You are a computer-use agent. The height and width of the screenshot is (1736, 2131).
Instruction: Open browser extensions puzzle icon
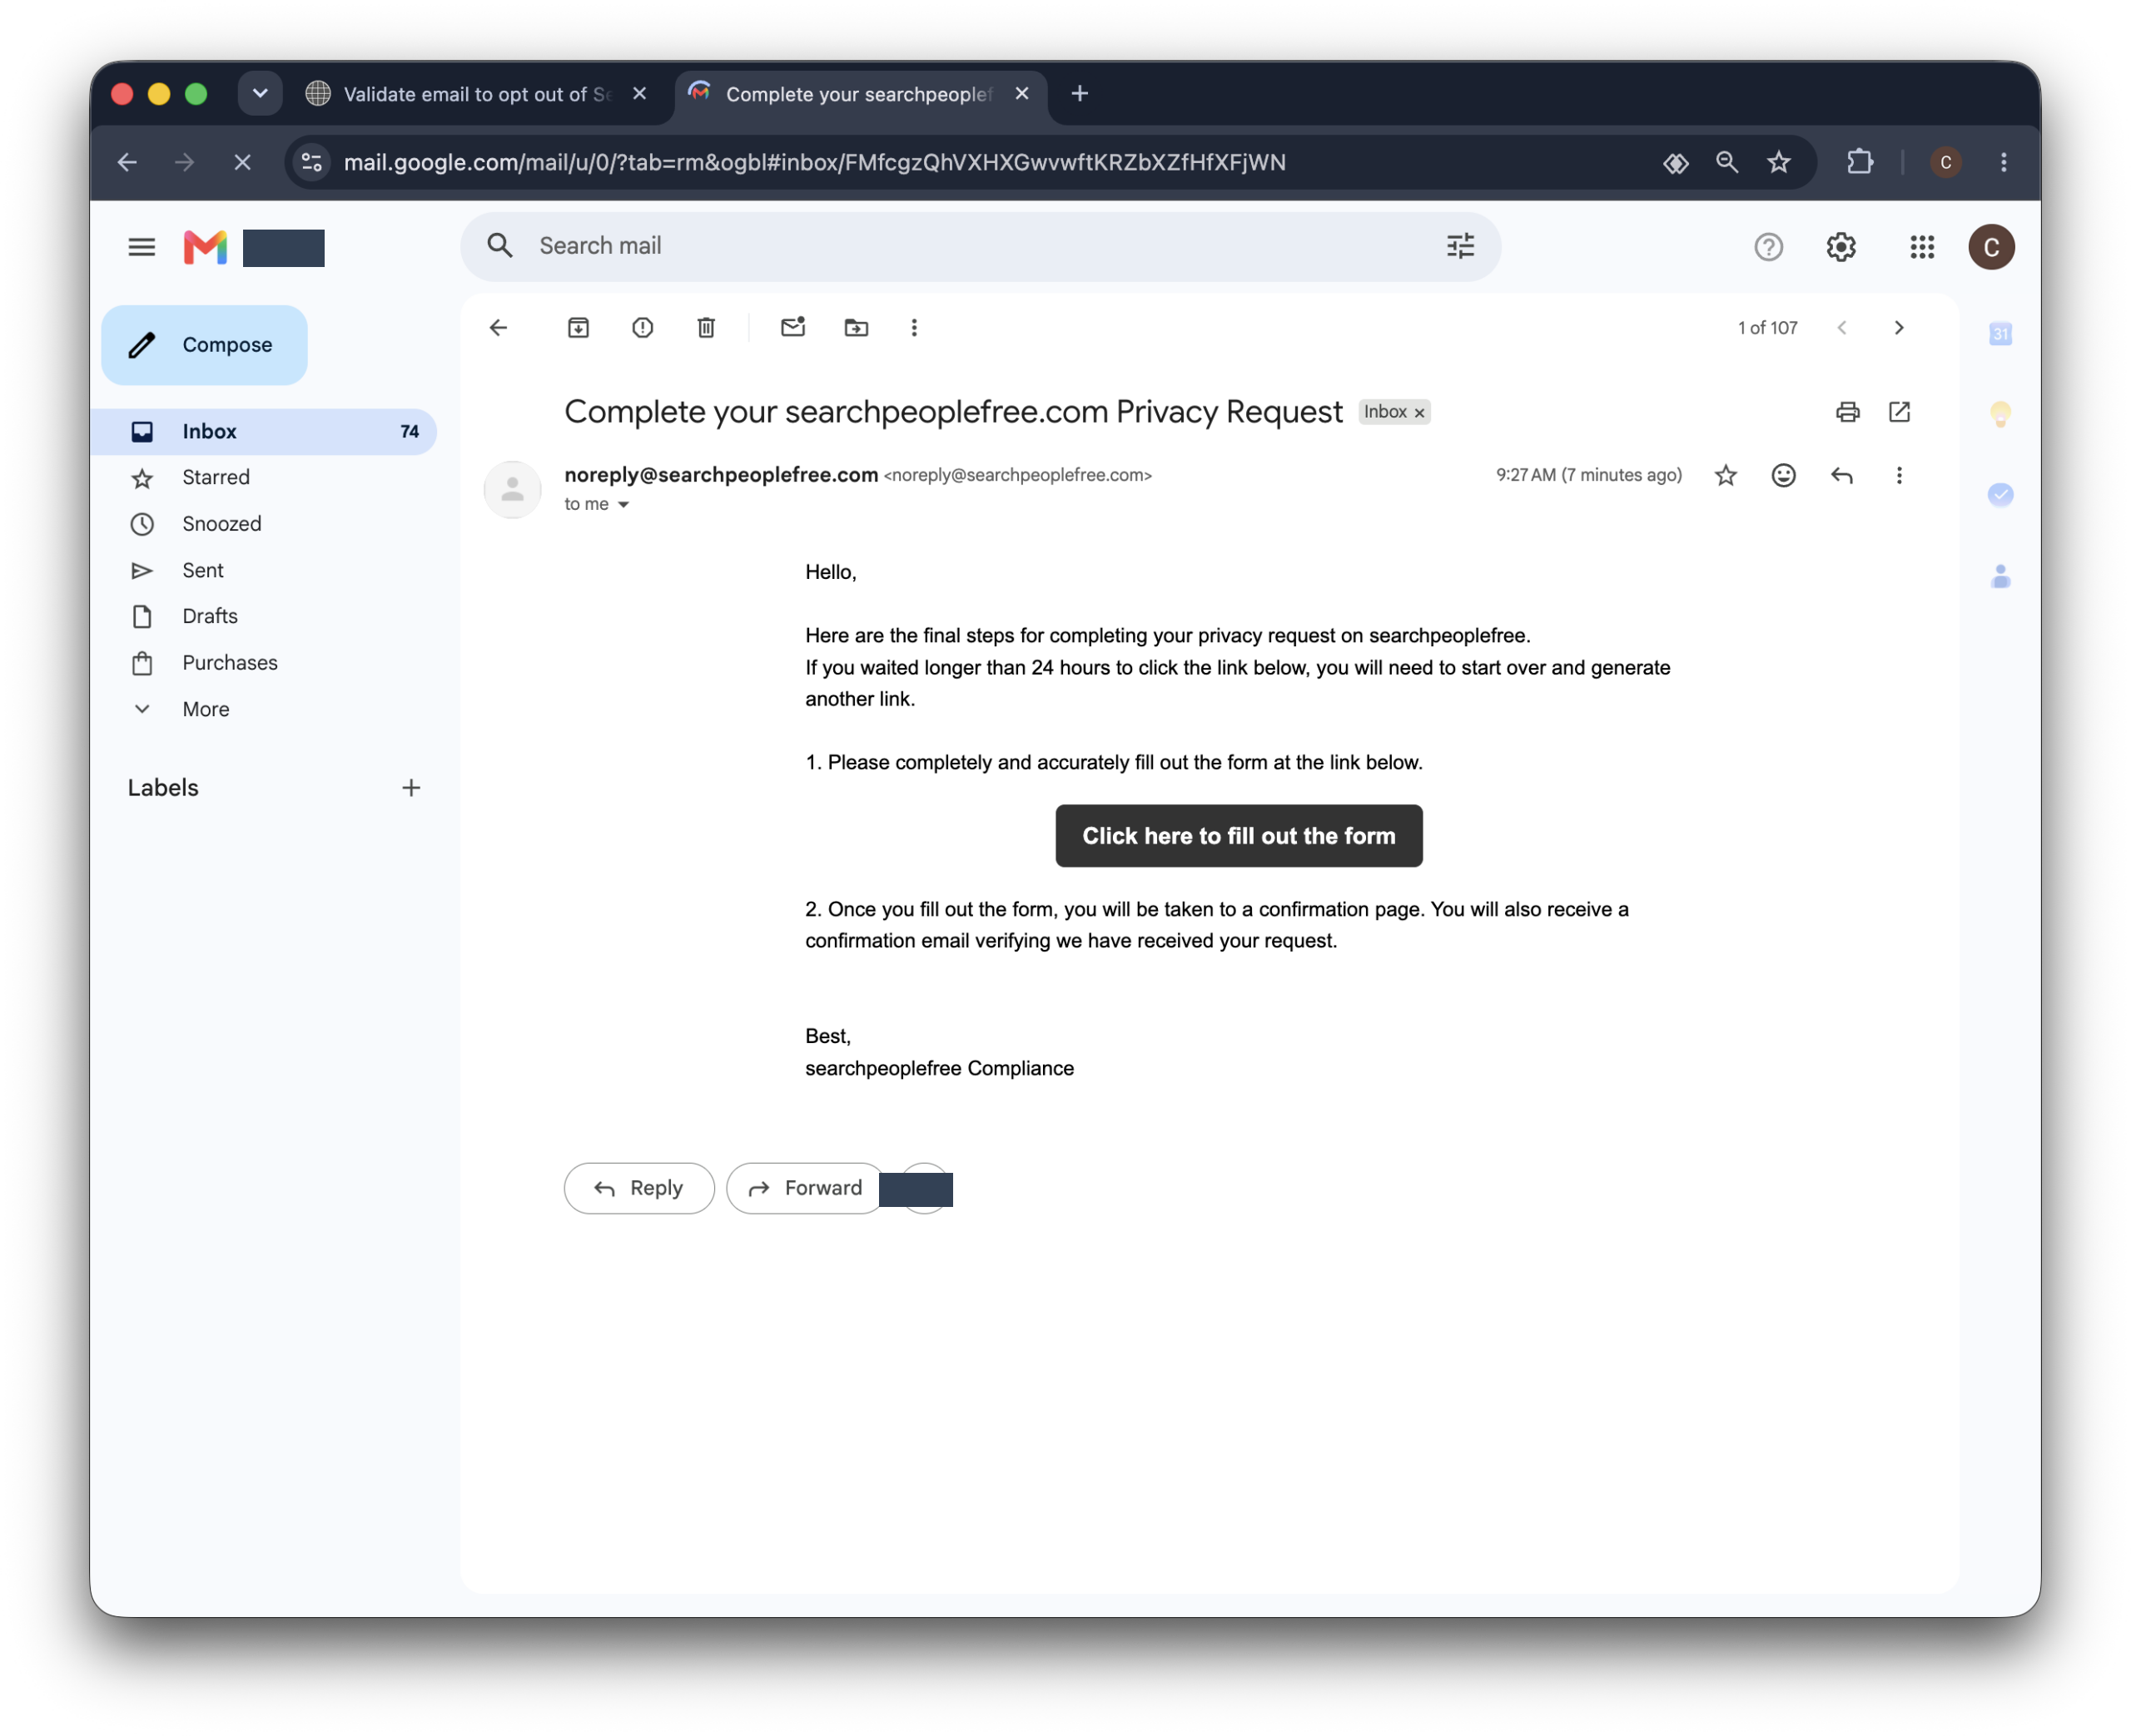tap(1859, 162)
